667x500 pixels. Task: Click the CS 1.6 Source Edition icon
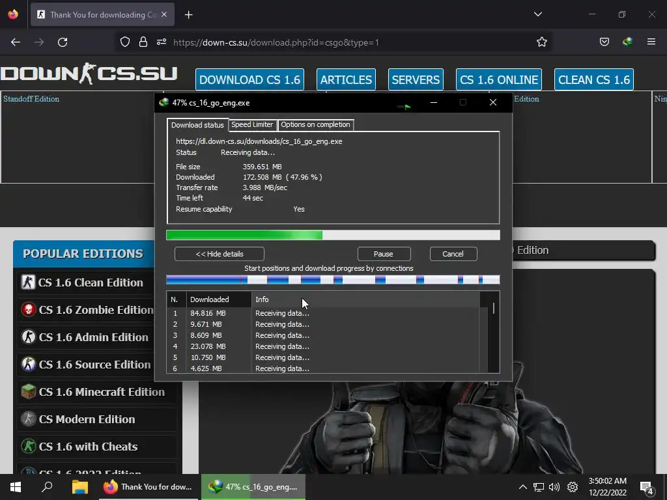pos(28,364)
